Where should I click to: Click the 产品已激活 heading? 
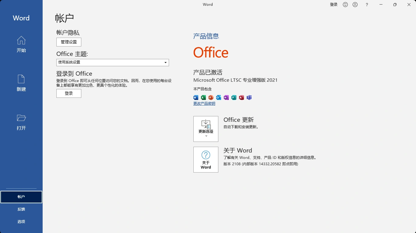pyautogui.click(x=208, y=72)
